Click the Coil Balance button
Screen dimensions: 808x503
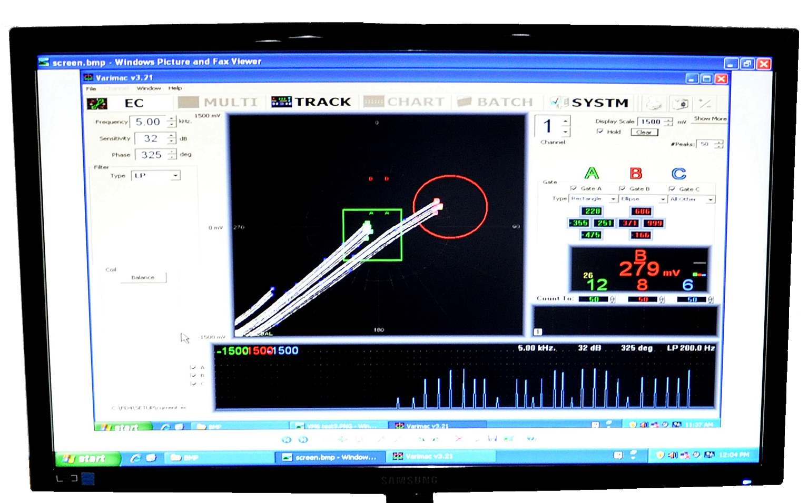pos(143,277)
